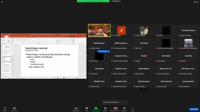Click the Annisa Katarina participant tile
Image resolution: width=200 pixels, height=112 pixels.
[x=188, y=82]
